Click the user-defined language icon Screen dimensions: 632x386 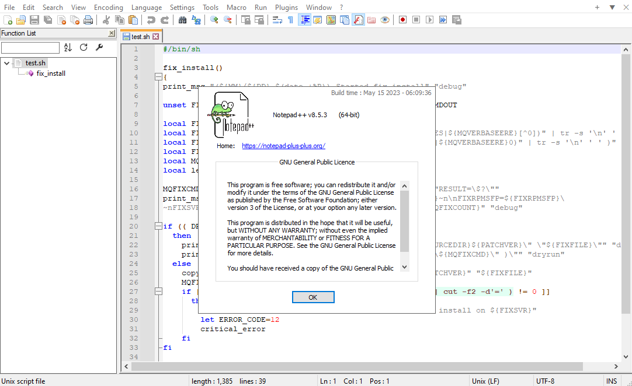click(x=318, y=20)
